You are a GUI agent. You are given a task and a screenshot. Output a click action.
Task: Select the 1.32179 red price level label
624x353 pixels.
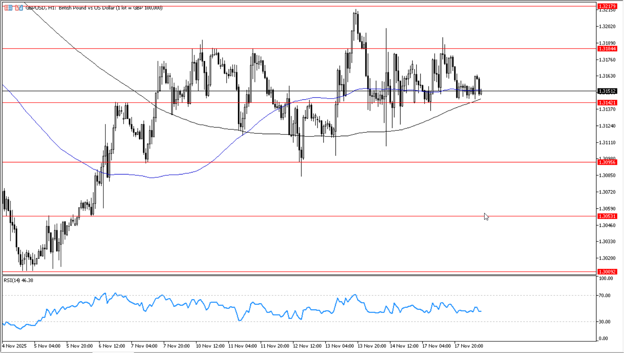pos(607,6)
